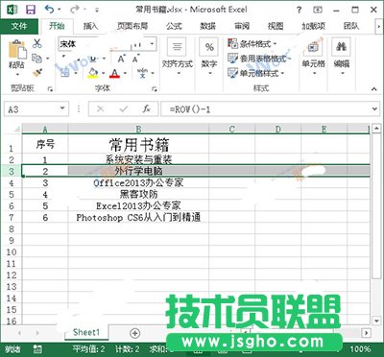
Task: Apply fill color bucket
Action: pos(93,73)
